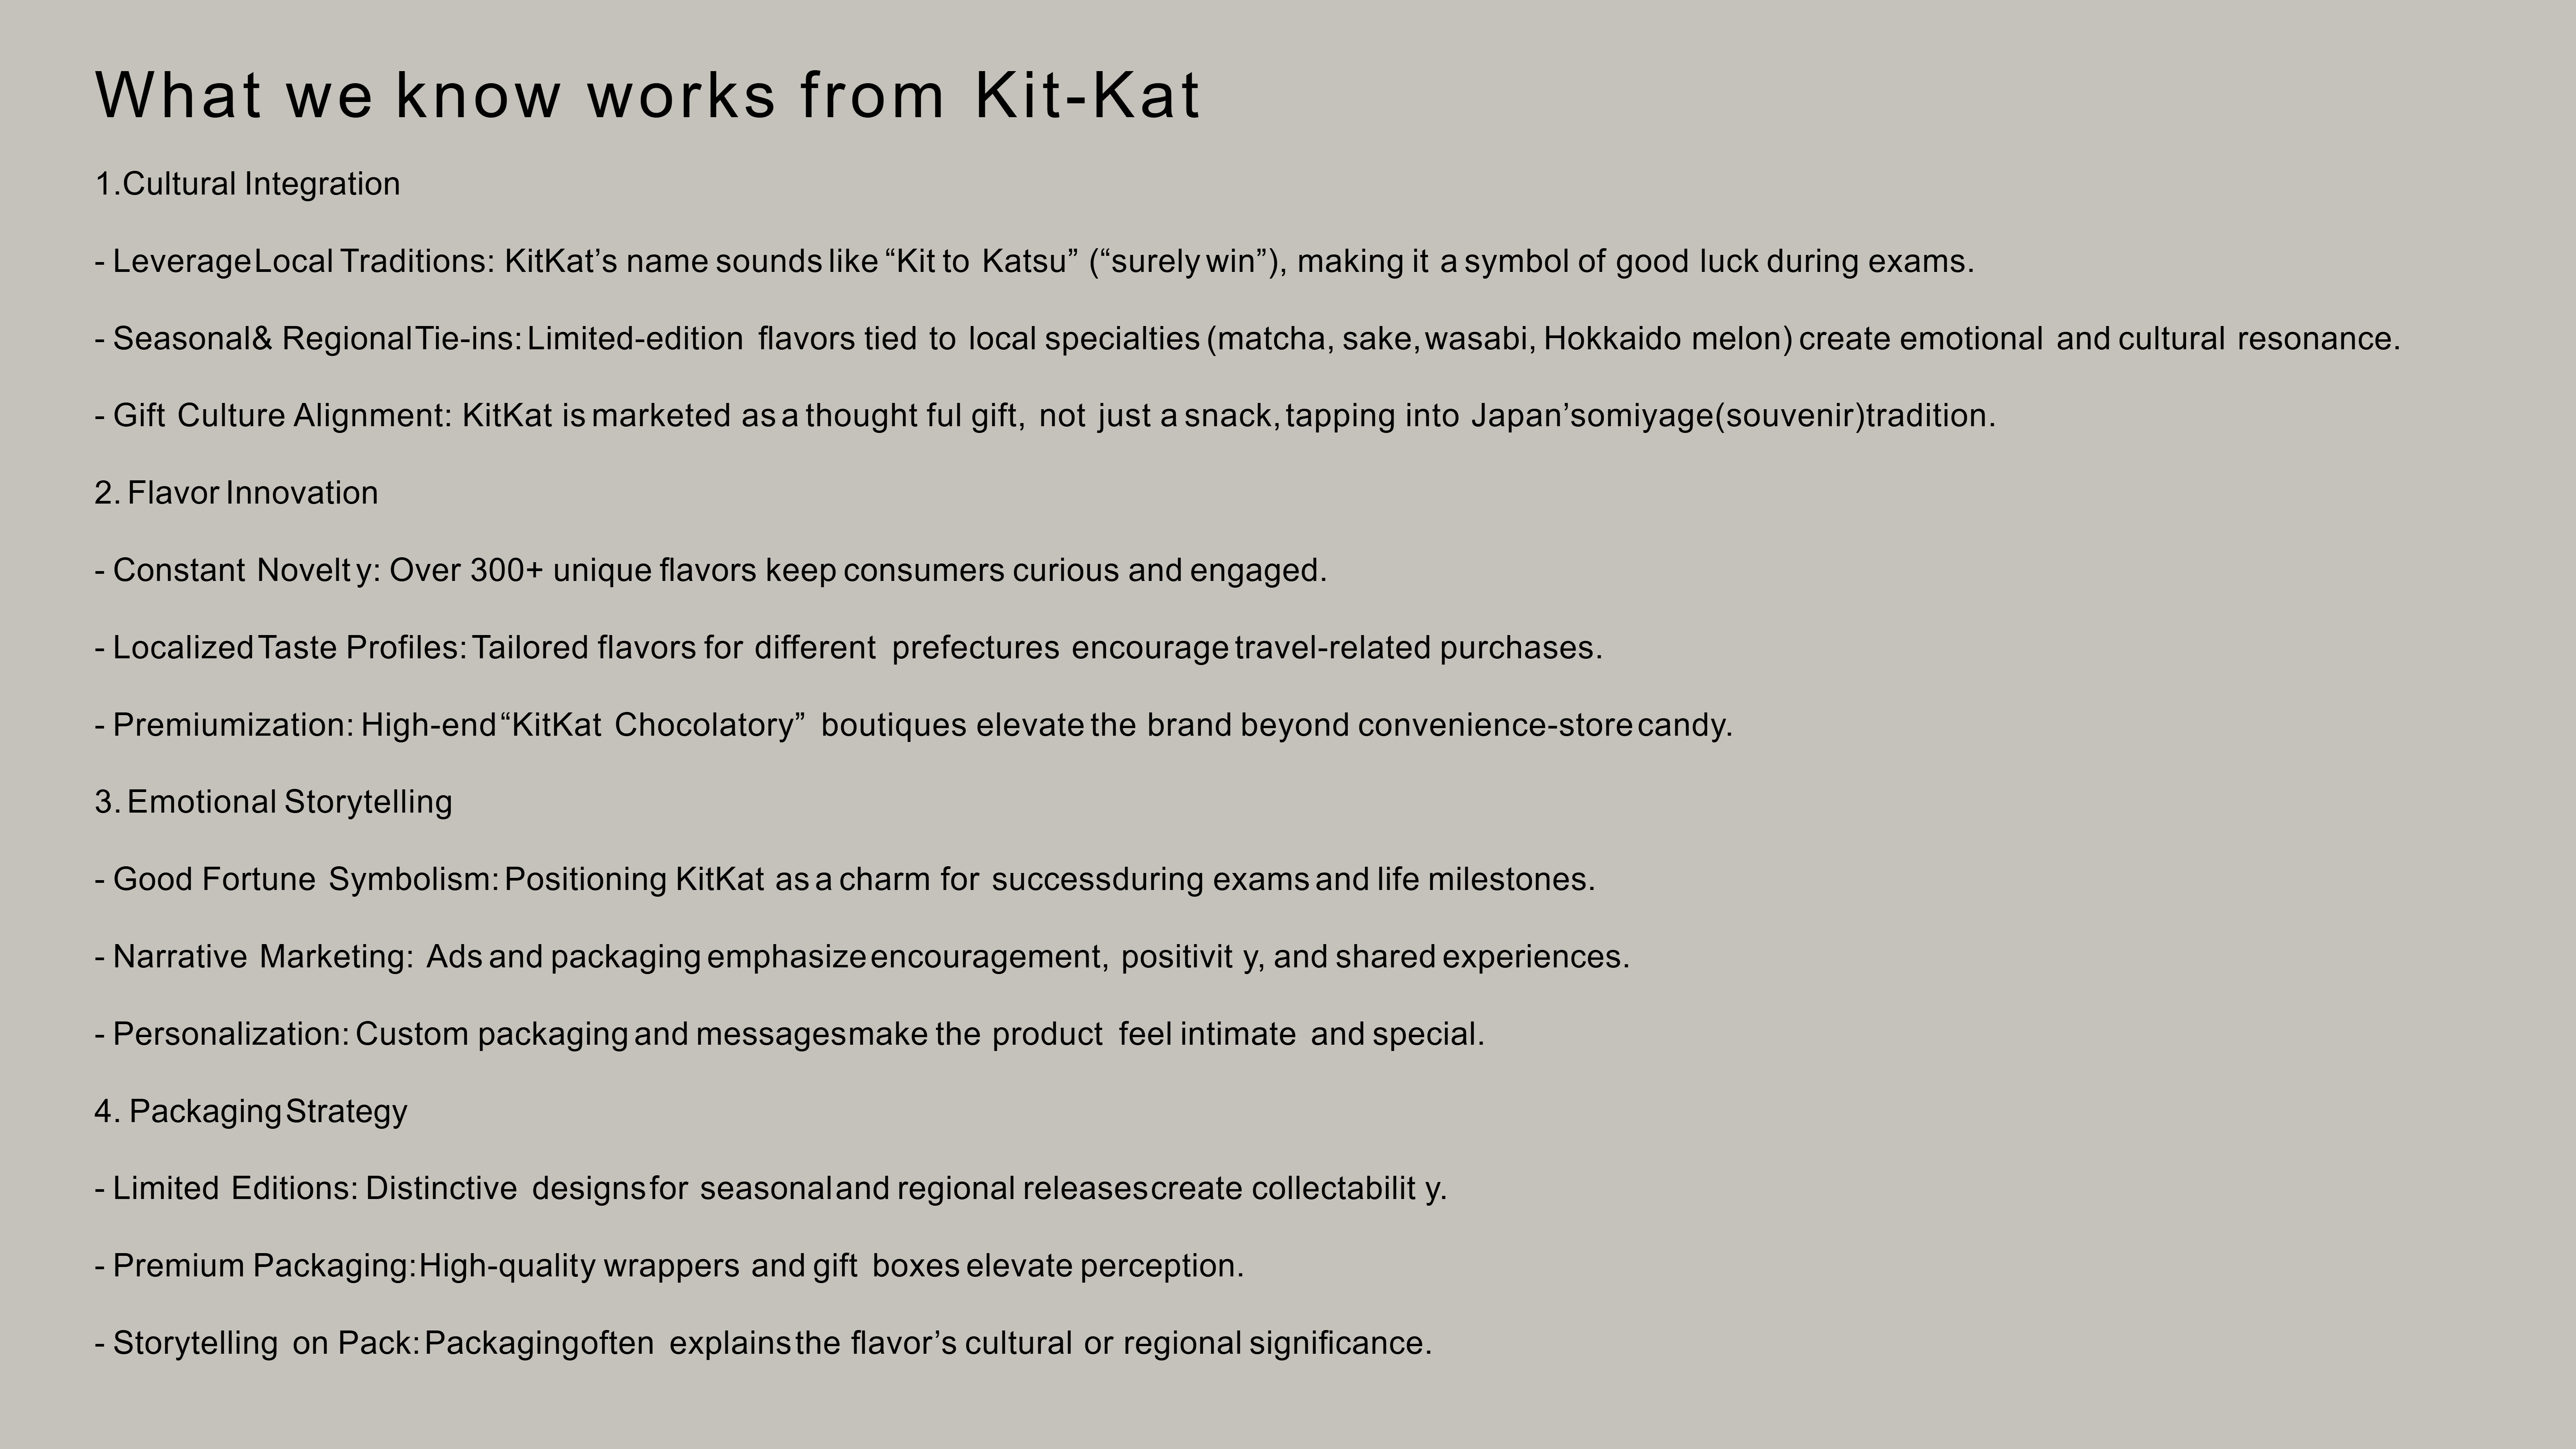2576x1449 pixels.
Task: Click the "300+" number in the text
Action: [x=506, y=571]
